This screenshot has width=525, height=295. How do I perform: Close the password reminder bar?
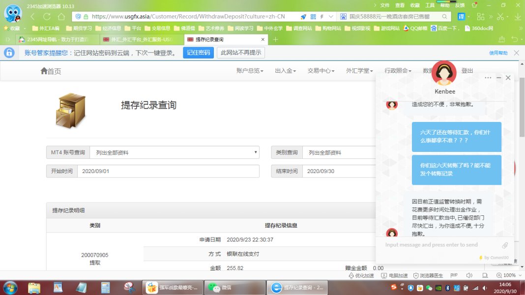(516, 53)
